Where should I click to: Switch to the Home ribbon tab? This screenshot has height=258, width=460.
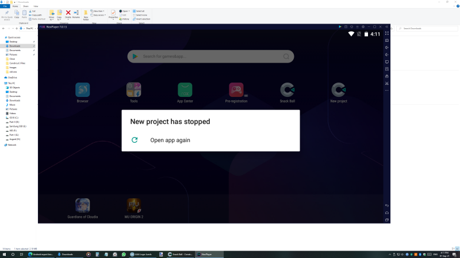pos(16,6)
